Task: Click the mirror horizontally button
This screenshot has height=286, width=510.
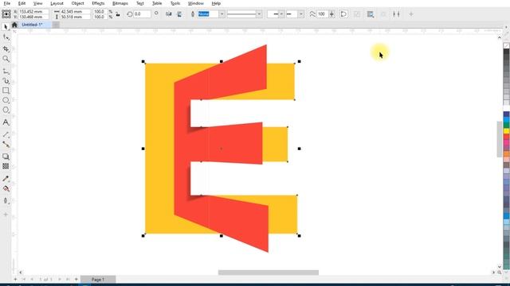Action: tap(168, 14)
